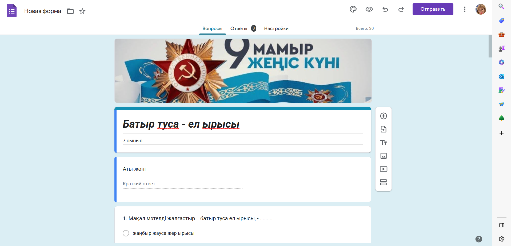This screenshot has width=511, height=246.
Task: Click the Отправить button
Action: pos(433,9)
